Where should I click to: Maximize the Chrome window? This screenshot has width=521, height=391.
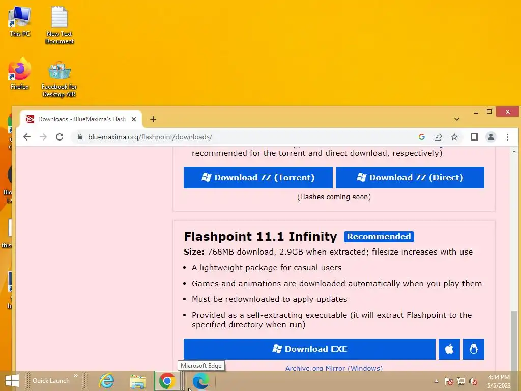489,112
